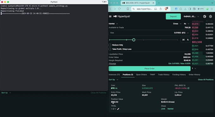Screen dimensions: 215x117
Task: Open site settings icon in address bar
Action: pos(133,9)
